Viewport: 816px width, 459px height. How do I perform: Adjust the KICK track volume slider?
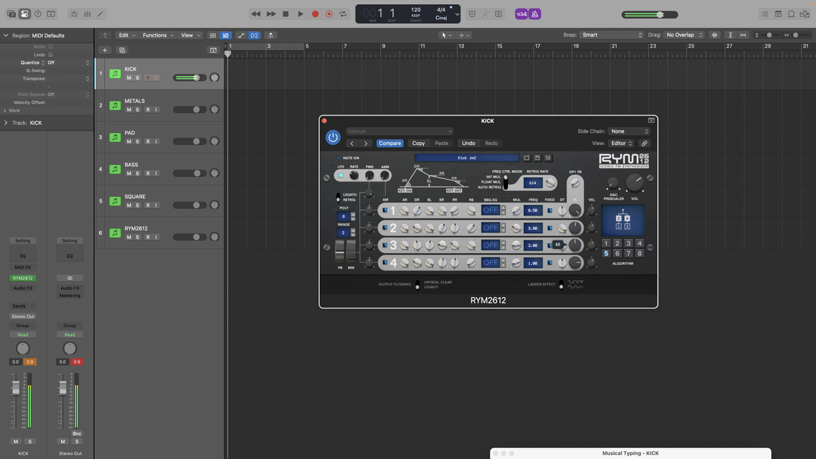190,78
